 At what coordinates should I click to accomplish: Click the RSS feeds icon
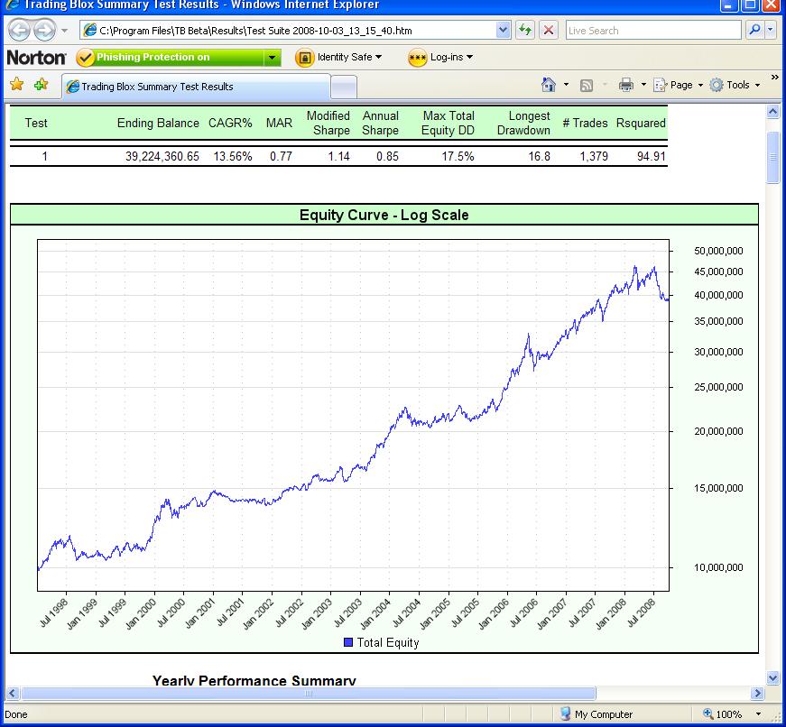point(587,85)
